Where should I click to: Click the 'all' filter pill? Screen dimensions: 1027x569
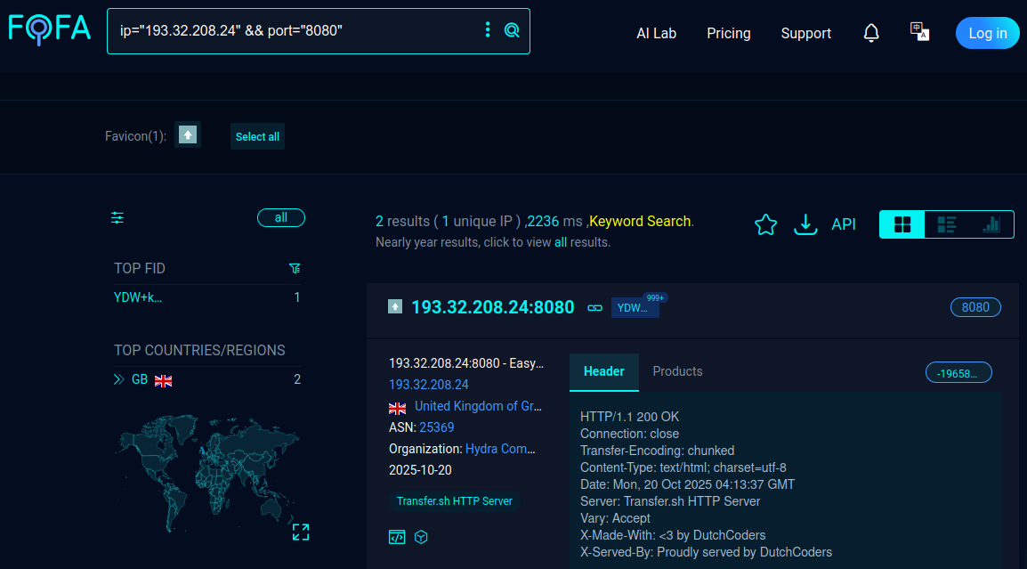pos(280,217)
